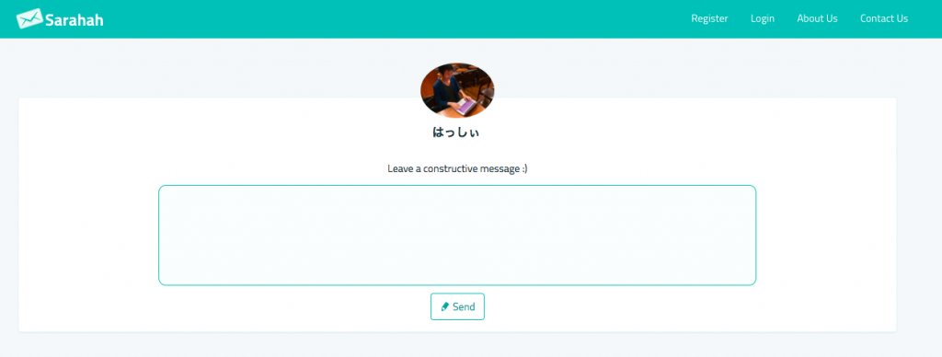Focus the constructive message text box

[457, 235]
